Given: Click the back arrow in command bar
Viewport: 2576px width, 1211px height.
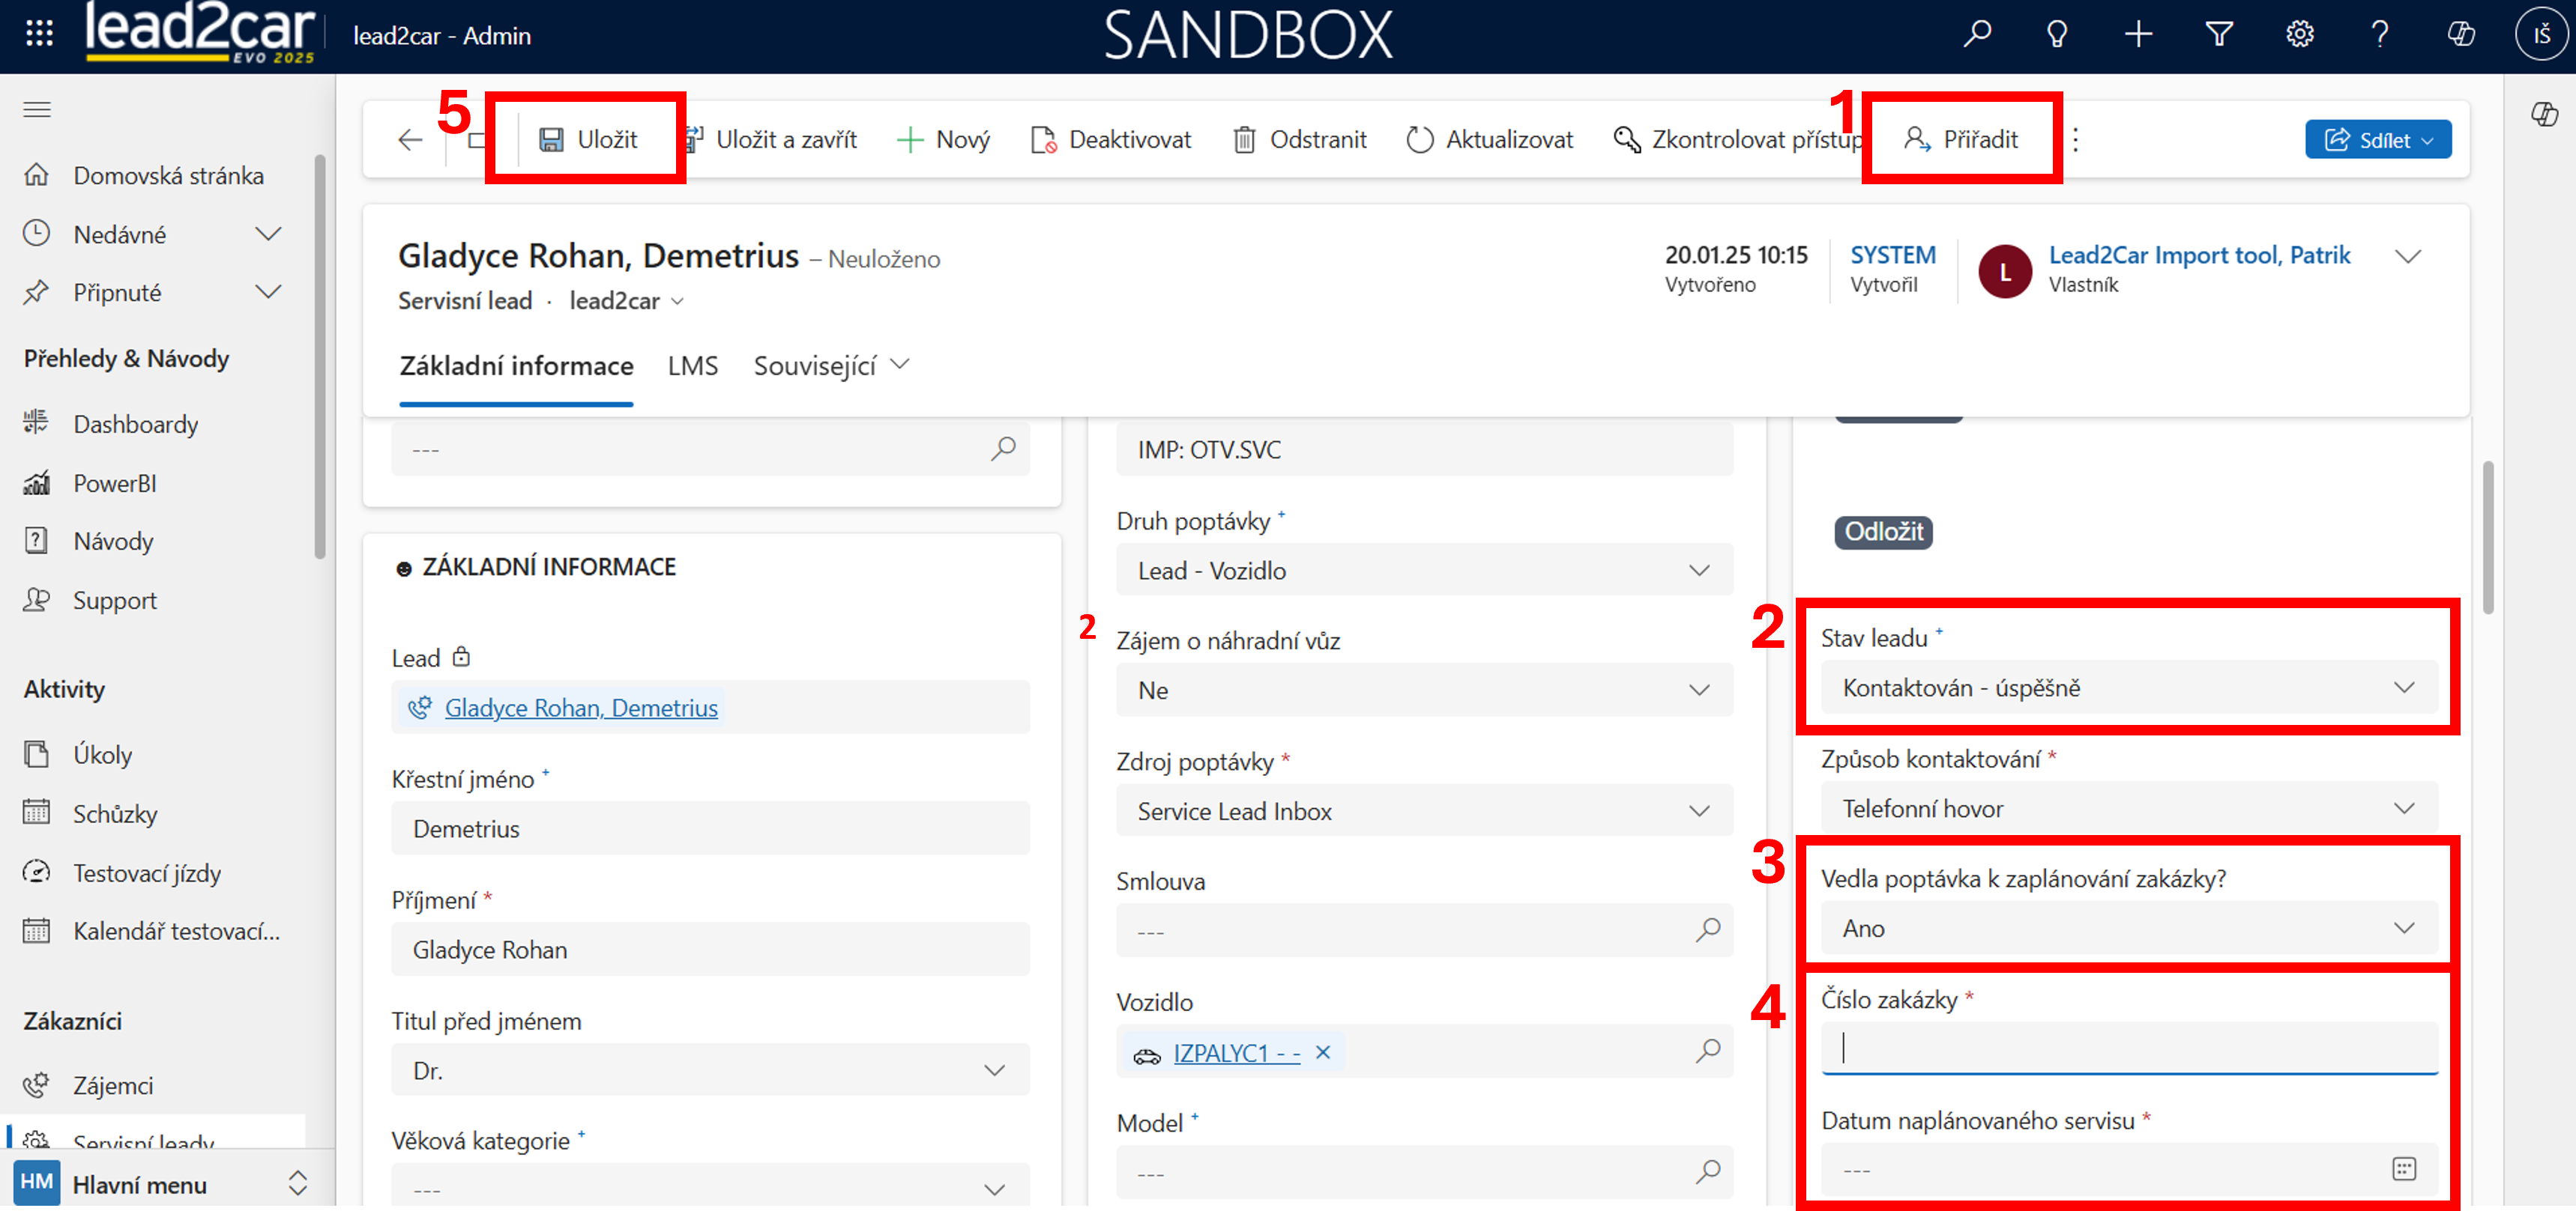Looking at the screenshot, I should [410, 140].
